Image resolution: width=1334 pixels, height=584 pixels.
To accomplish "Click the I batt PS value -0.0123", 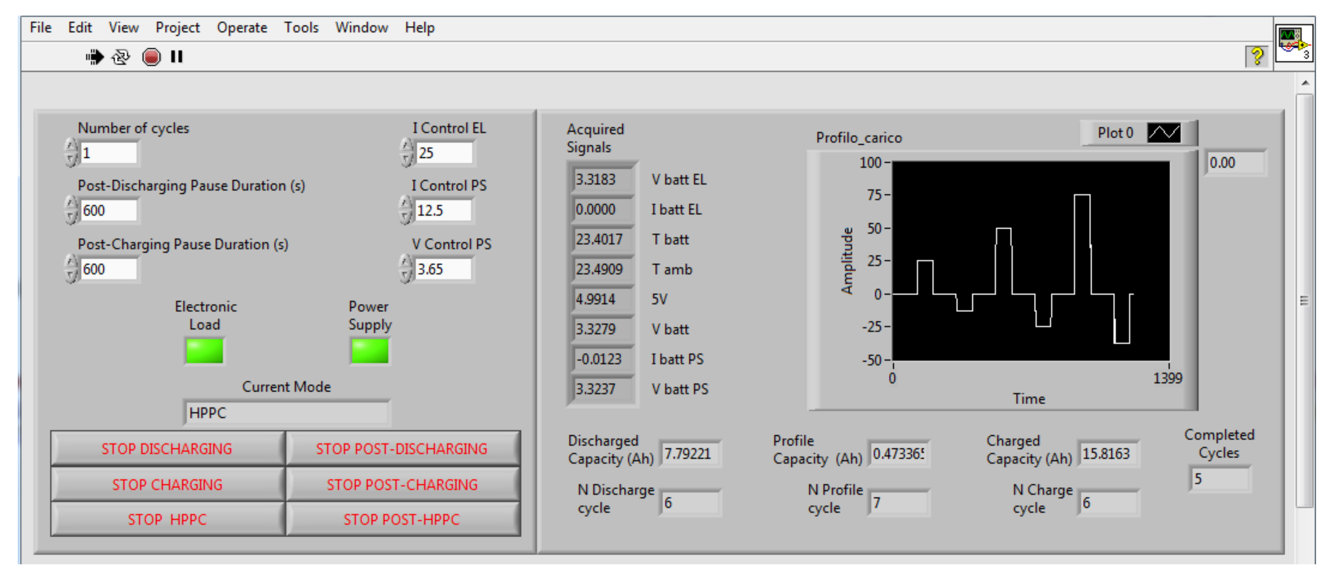I will [x=603, y=359].
